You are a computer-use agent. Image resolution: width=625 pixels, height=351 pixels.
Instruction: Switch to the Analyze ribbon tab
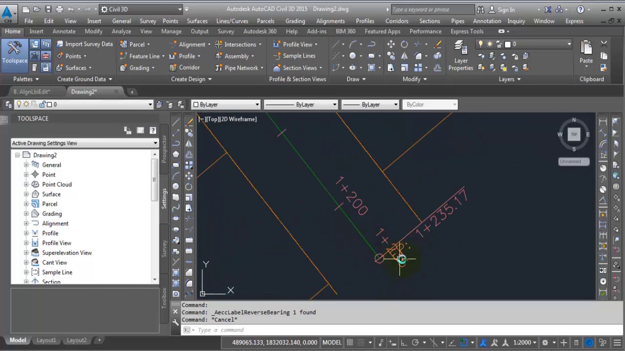click(121, 31)
